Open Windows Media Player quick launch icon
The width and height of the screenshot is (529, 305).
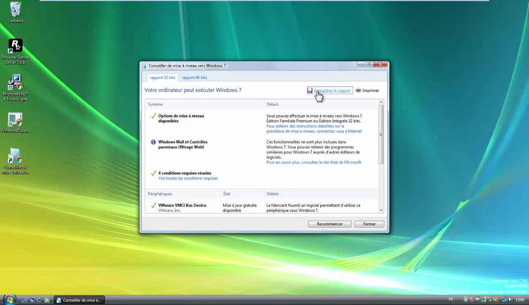(x=47, y=300)
